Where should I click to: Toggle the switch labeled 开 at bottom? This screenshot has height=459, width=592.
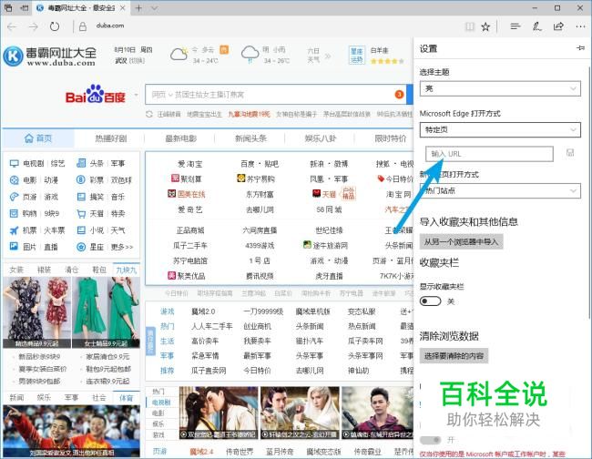(431, 440)
